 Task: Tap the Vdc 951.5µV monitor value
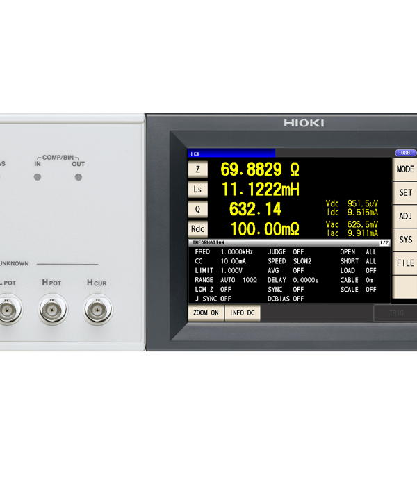pyautogui.click(x=352, y=203)
